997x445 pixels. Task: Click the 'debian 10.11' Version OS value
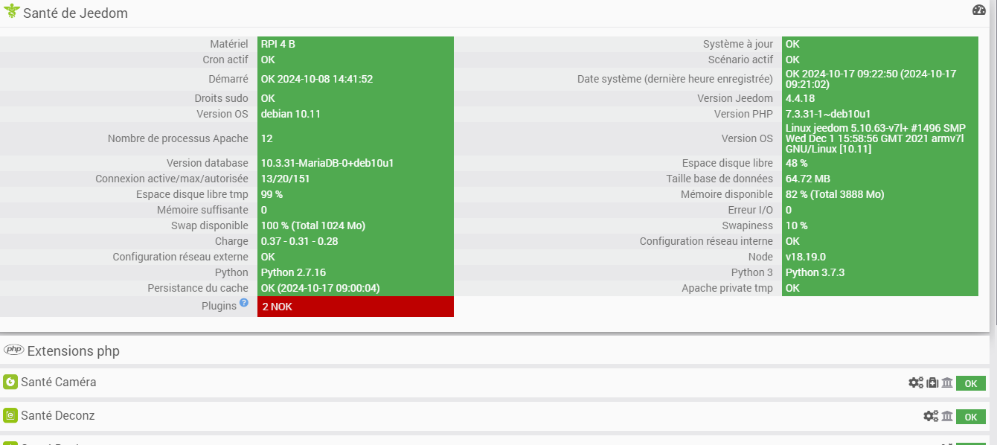pyautogui.click(x=291, y=114)
